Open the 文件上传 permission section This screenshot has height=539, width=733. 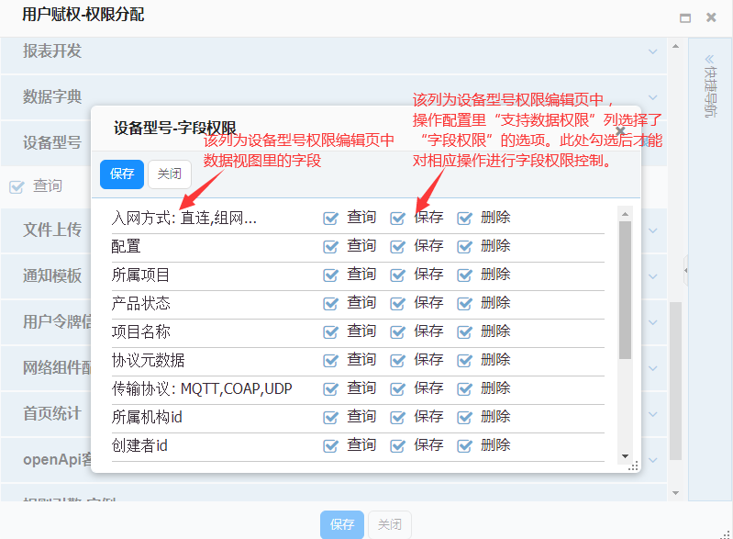(52, 230)
